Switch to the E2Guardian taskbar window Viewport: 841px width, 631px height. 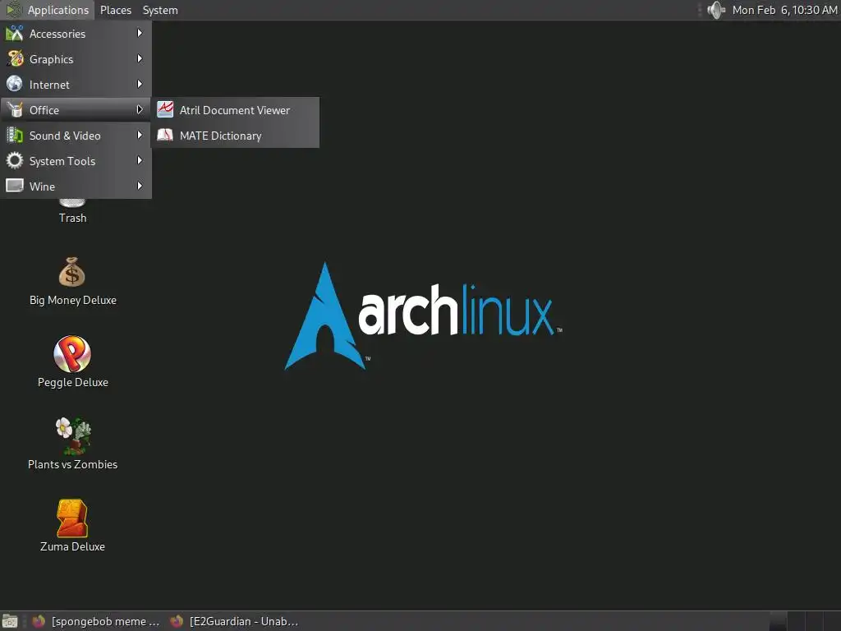[x=234, y=621]
